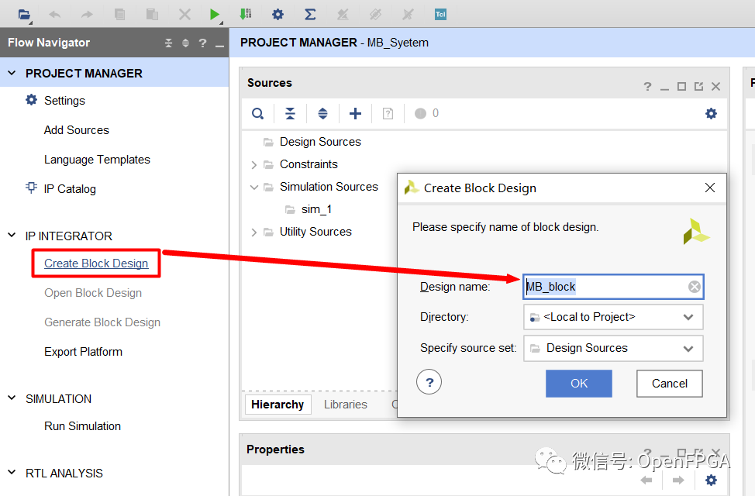Click the delete X icon in toolbar

click(185, 15)
